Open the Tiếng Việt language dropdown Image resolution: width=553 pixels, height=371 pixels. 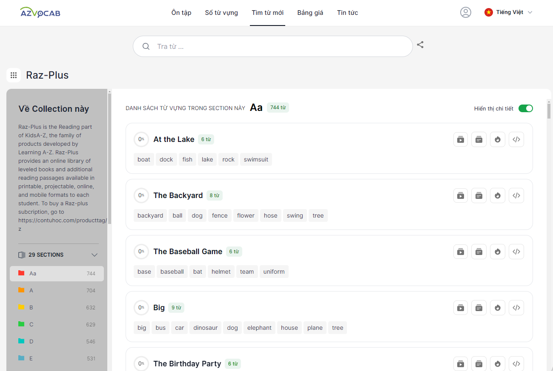[x=508, y=12]
